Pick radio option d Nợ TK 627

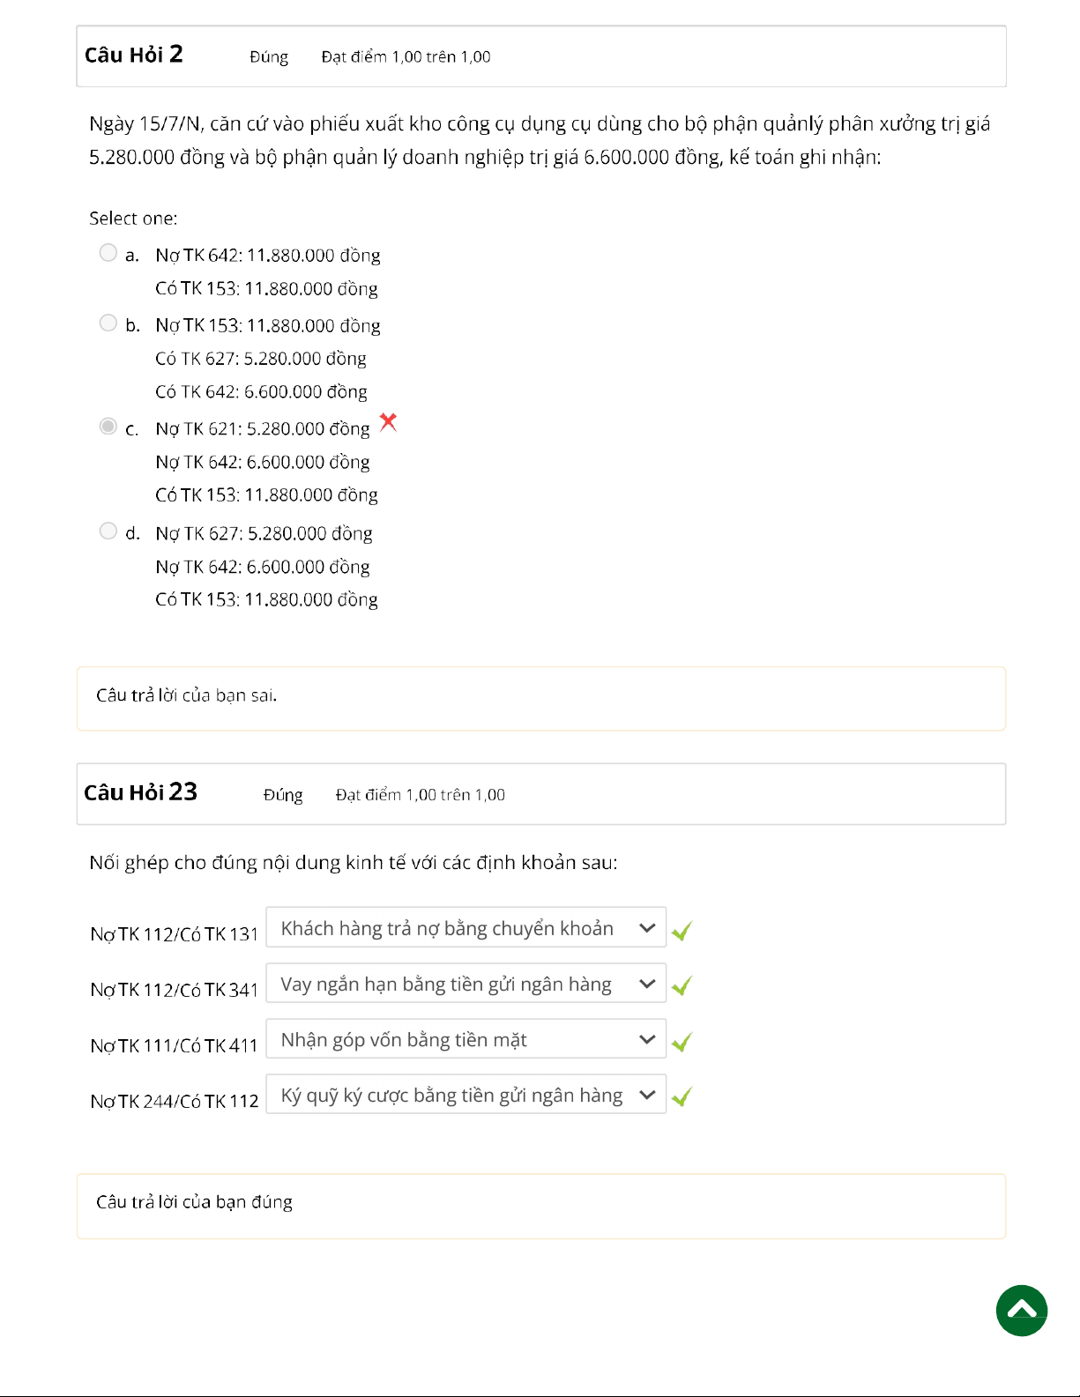108,531
